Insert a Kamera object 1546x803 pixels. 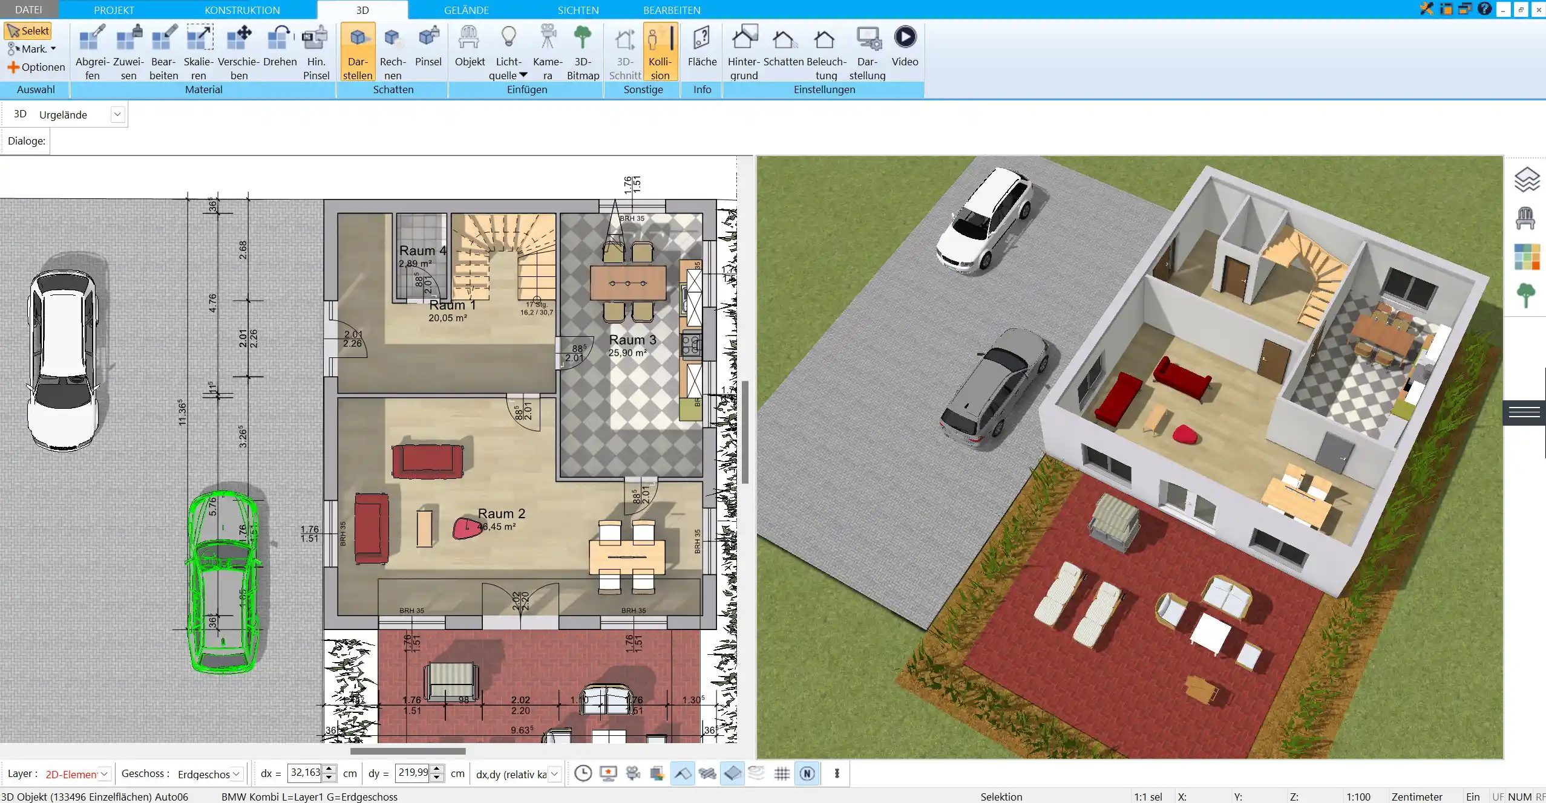pyautogui.click(x=548, y=52)
